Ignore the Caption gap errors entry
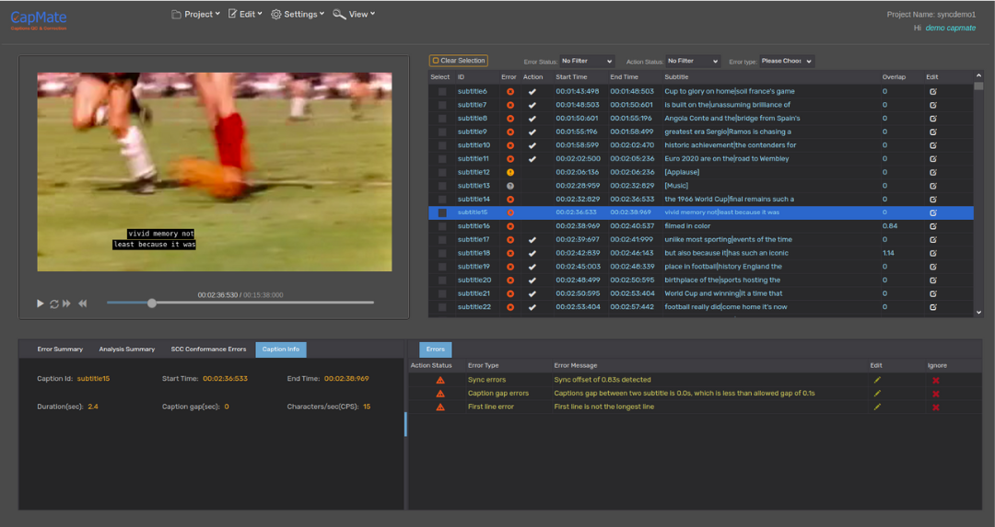Viewport: 995px width, 527px height. click(936, 394)
